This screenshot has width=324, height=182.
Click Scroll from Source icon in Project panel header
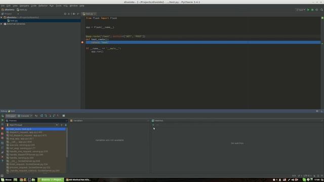(x=65, y=14)
